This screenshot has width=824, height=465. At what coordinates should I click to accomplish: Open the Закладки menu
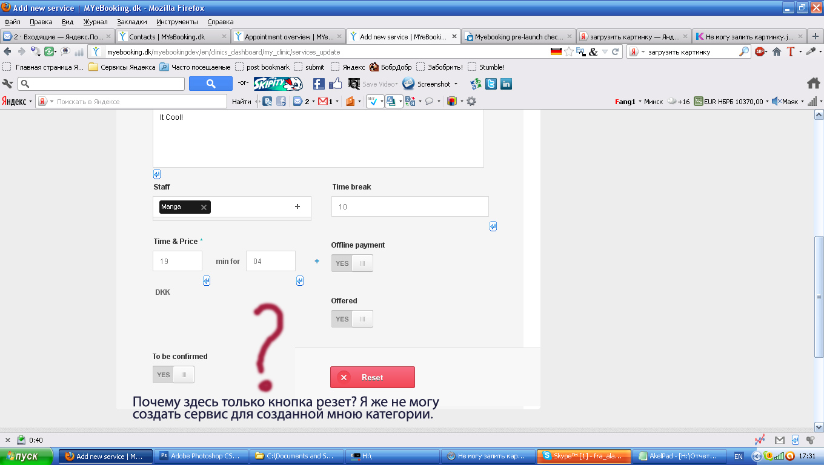coord(132,22)
